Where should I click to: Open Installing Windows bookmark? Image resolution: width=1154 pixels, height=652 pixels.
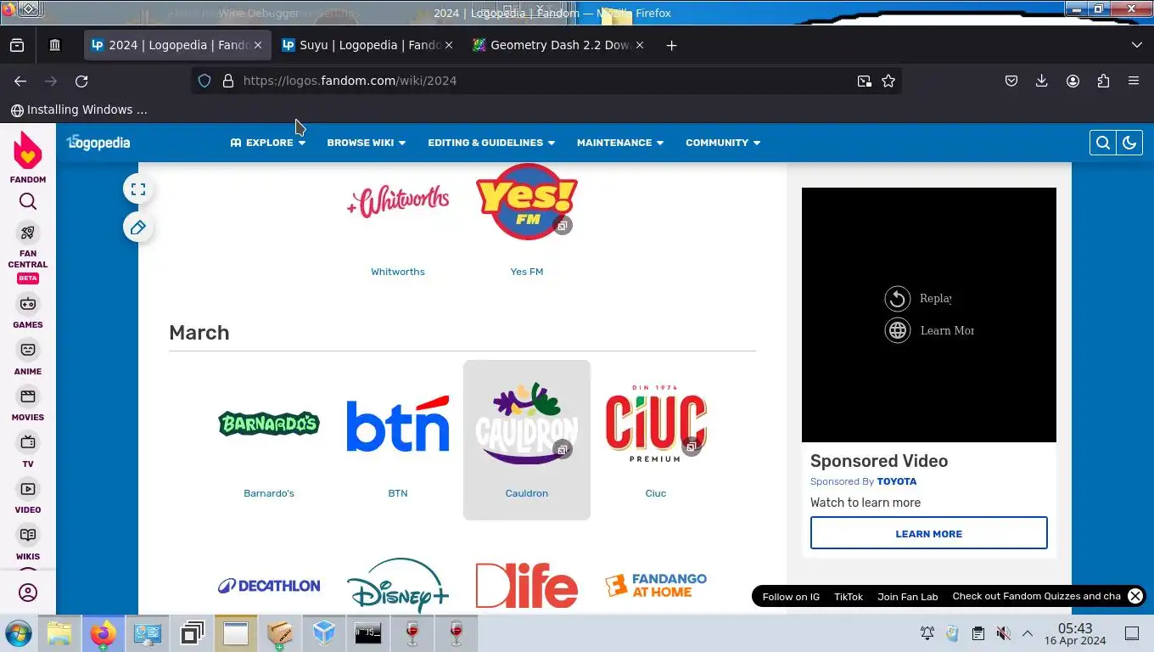[x=79, y=110]
